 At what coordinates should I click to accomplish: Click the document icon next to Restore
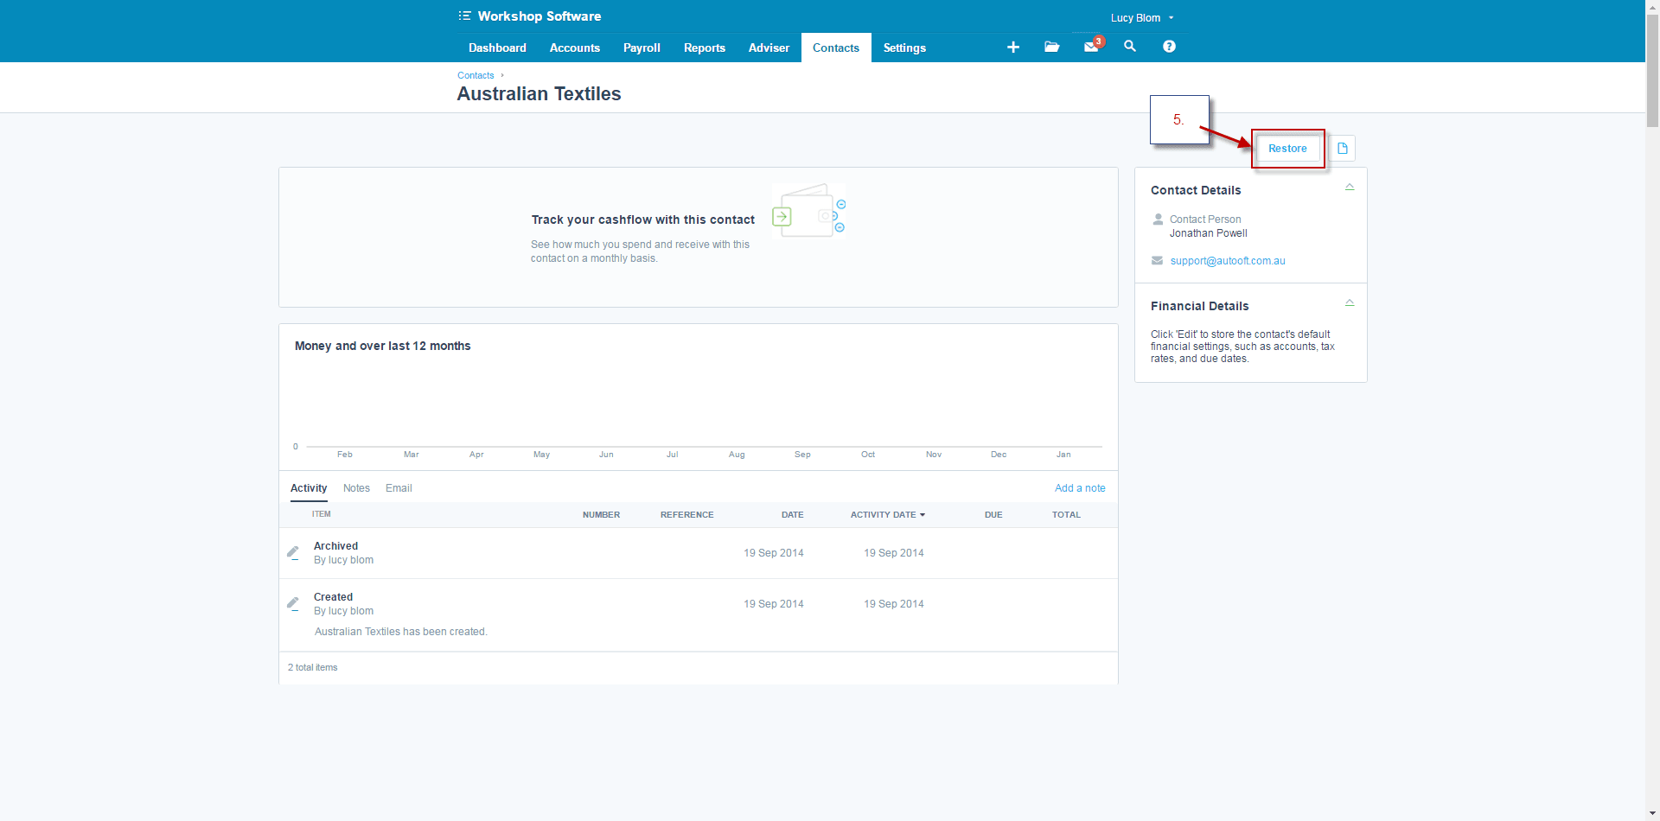(x=1343, y=149)
